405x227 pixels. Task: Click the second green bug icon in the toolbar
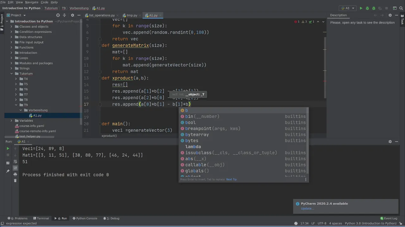pos(374,8)
